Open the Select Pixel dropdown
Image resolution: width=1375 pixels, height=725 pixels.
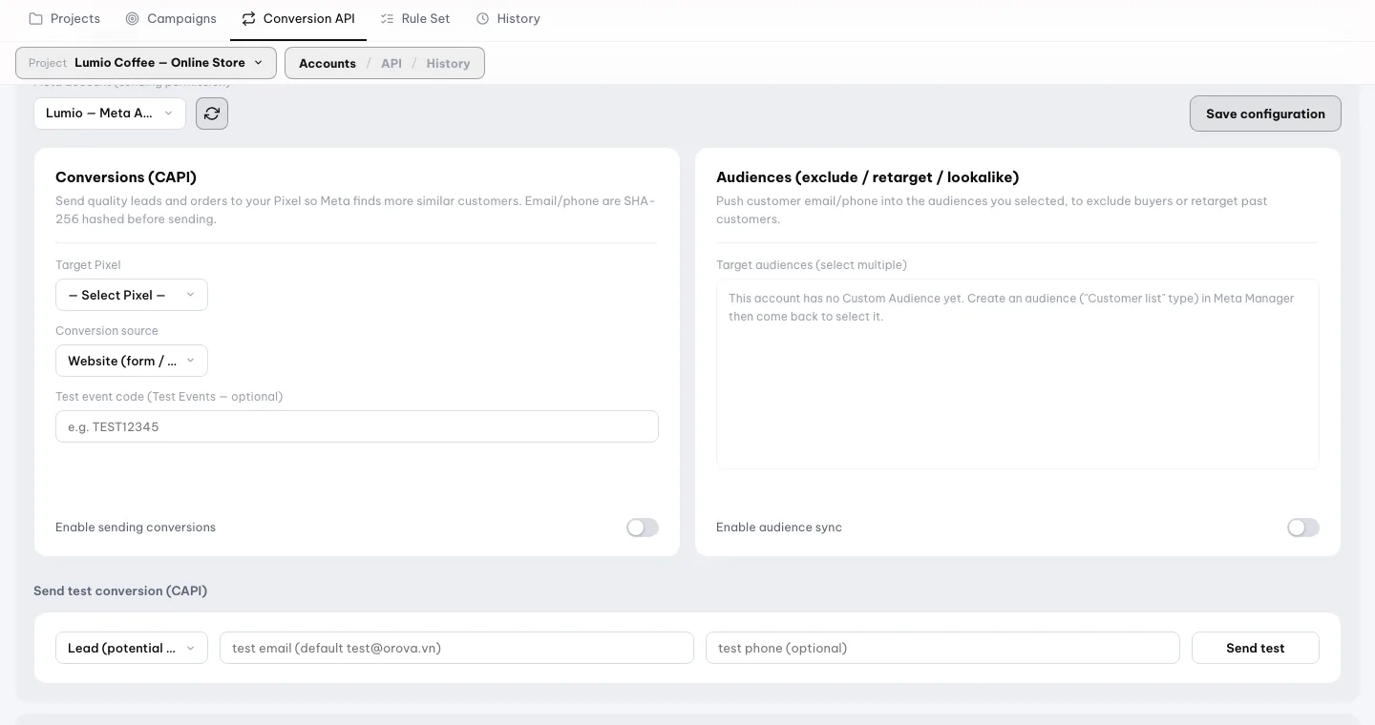(132, 295)
